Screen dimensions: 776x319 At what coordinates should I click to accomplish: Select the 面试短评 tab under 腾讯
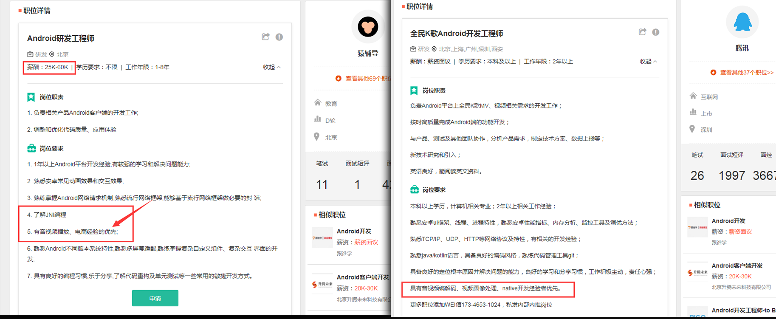732,155
